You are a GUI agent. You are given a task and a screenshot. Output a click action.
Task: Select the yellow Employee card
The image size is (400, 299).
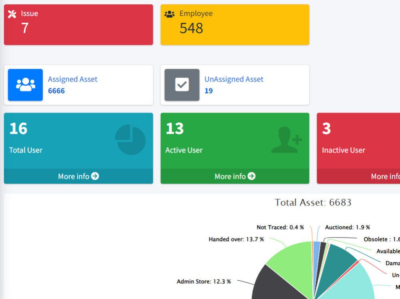point(235,25)
